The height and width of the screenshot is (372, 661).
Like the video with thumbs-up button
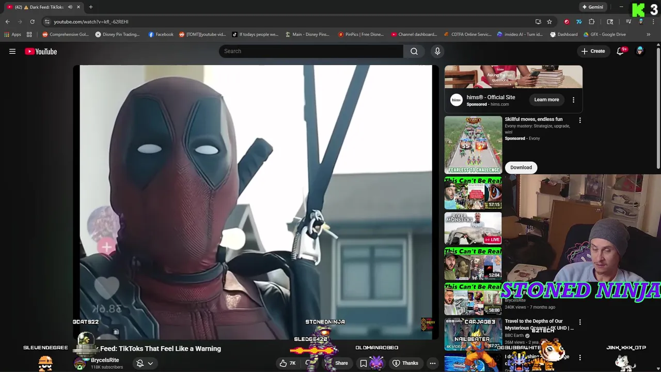[288, 363]
